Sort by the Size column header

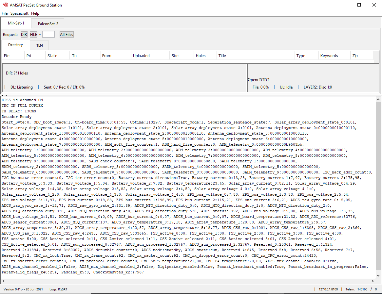coord(182,56)
